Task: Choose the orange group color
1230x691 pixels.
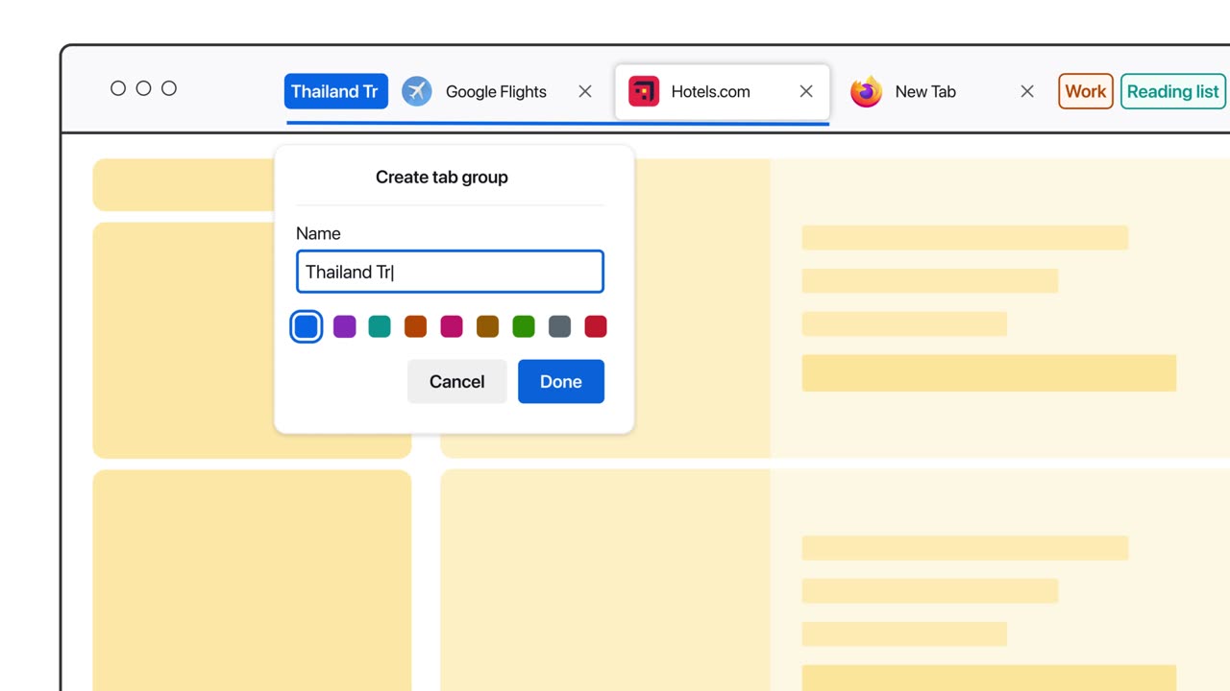Action: (x=415, y=326)
